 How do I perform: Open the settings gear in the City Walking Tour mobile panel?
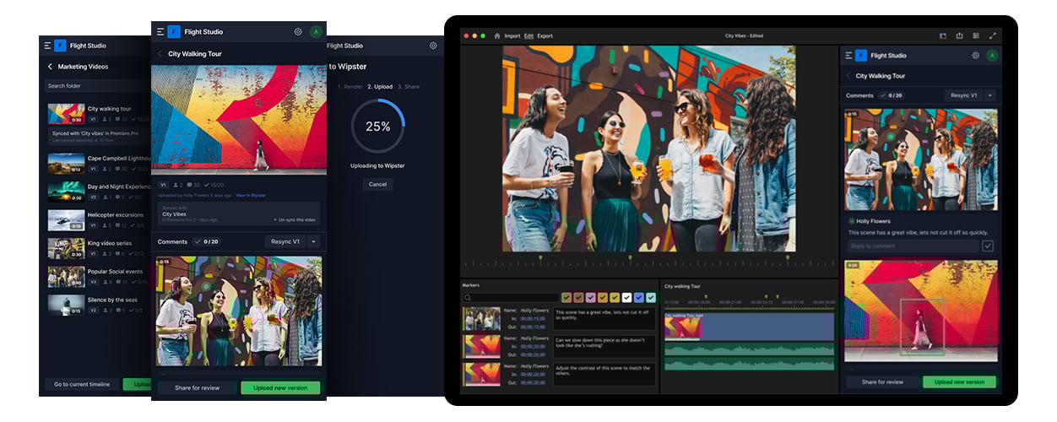click(298, 32)
